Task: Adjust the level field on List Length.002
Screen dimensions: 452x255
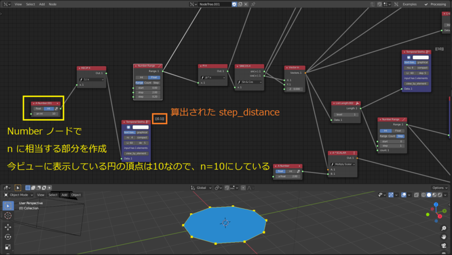Action: (346, 115)
